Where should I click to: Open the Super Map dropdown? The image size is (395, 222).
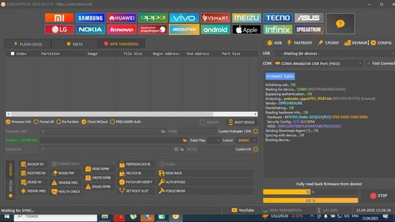(214, 140)
